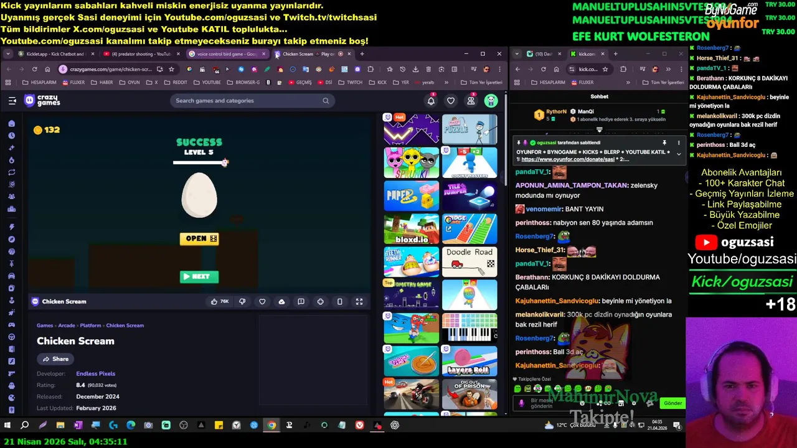Toggle the CrazyGames sidebar hamburger menu

[x=12, y=101]
